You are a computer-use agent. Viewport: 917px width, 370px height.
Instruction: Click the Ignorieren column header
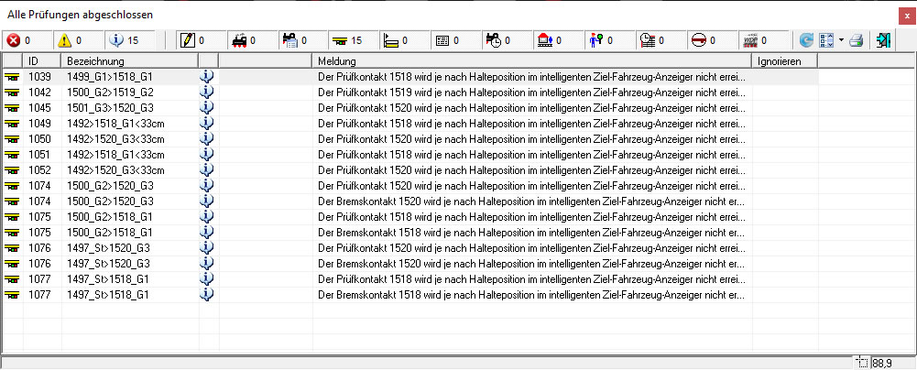pos(783,60)
